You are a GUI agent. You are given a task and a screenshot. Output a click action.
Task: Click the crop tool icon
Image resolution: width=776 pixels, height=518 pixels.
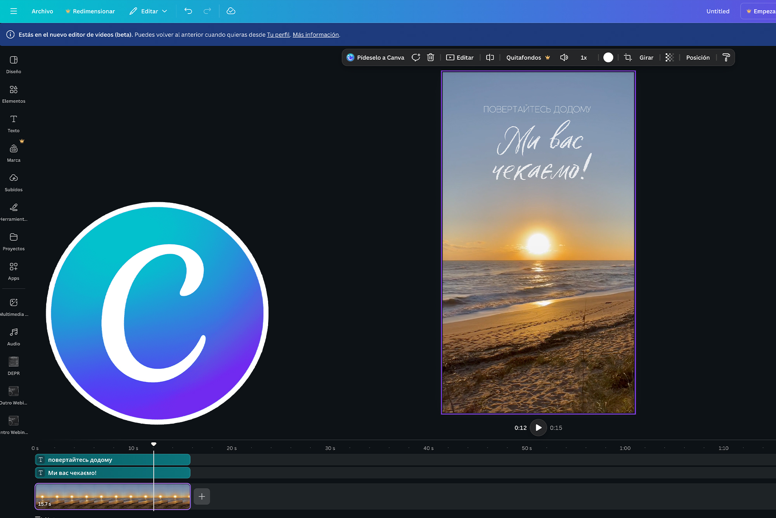click(628, 57)
